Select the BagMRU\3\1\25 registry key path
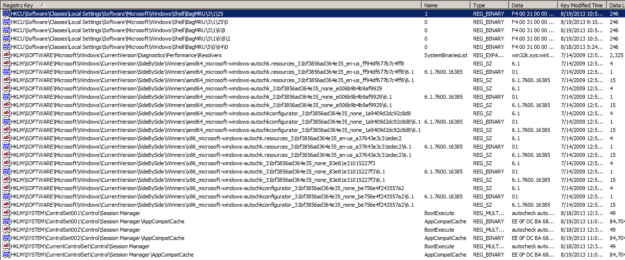This screenshot has height=260, width=625. [x=117, y=14]
